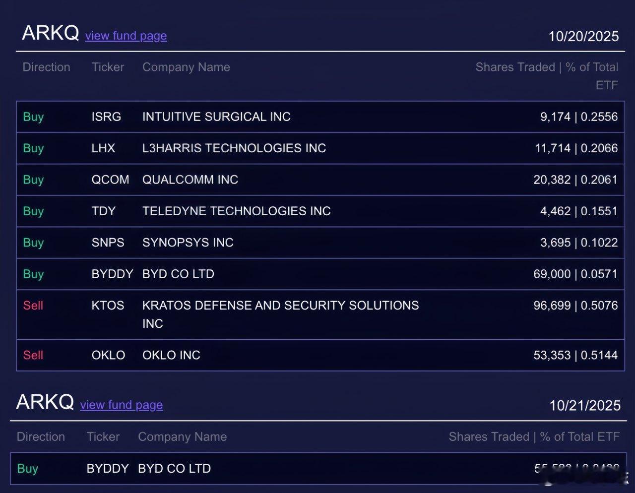Image resolution: width=635 pixels, height=493 pixels.
Task: Select the value 20,382 | 0.2061
Action: (575, 180)
